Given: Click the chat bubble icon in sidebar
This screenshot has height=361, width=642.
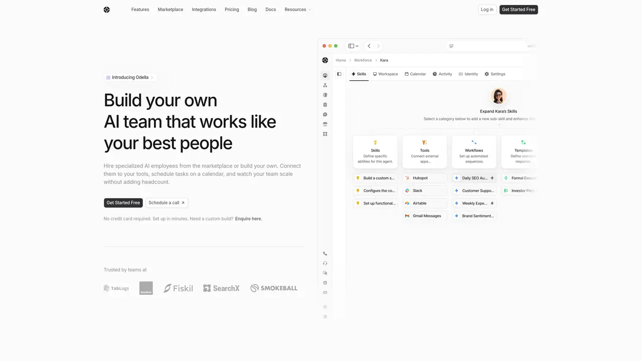Looking at the screenshot, I should 325,114.
